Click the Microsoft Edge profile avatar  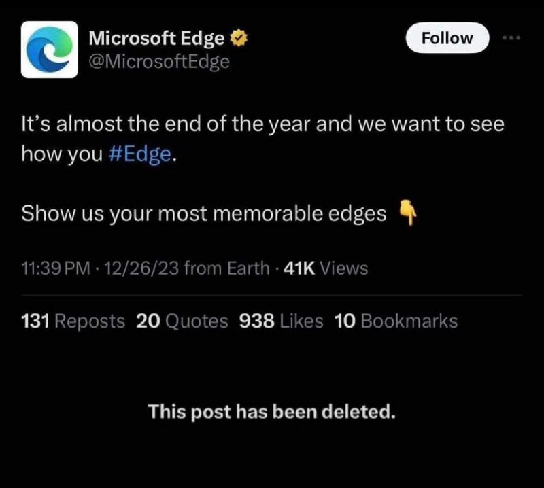coord(49,49)
